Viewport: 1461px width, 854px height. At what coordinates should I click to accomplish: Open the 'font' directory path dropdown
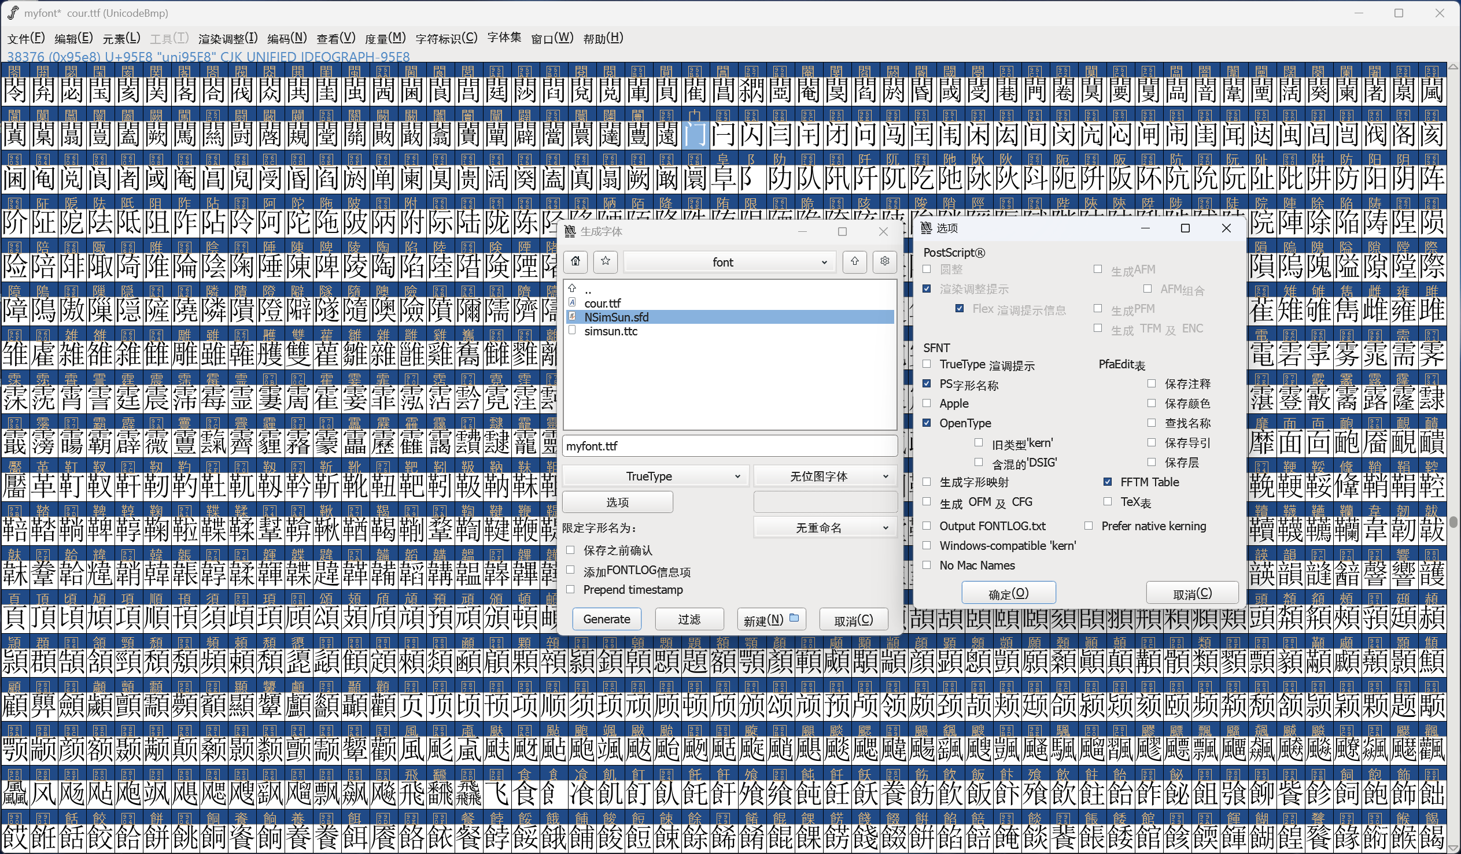(729, 262)
